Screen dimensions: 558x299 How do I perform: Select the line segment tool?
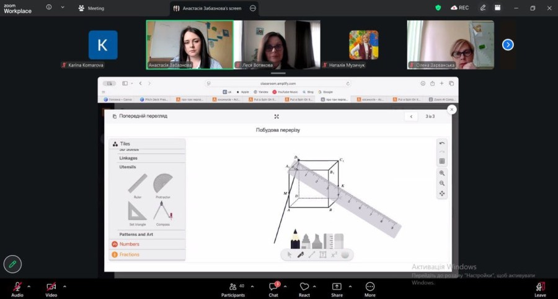tap(312, 254)
